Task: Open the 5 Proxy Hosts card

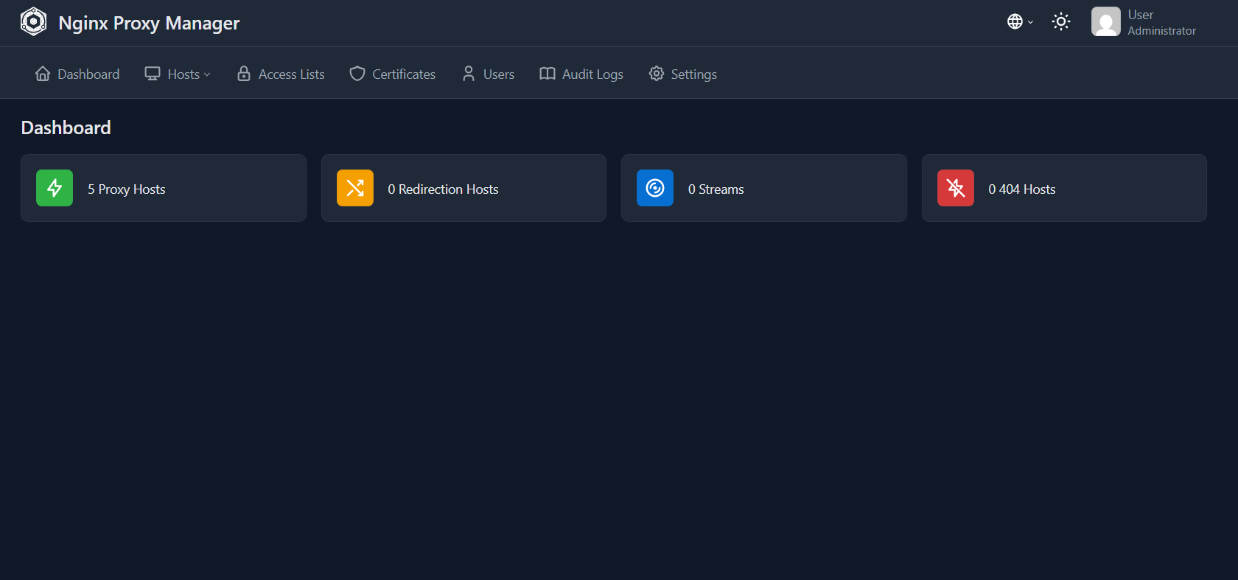Action: coord(164,188)
